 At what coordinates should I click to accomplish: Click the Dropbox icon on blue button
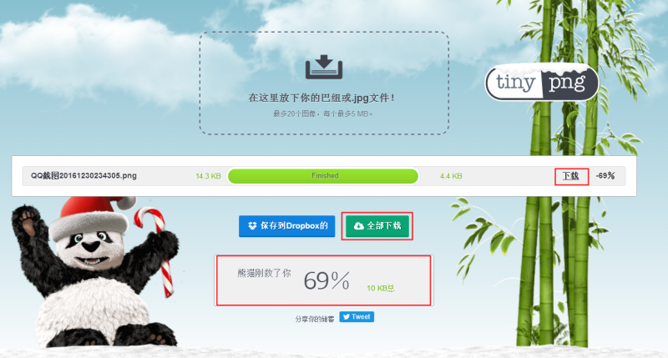pyautogui.click(x=252, y=225)
